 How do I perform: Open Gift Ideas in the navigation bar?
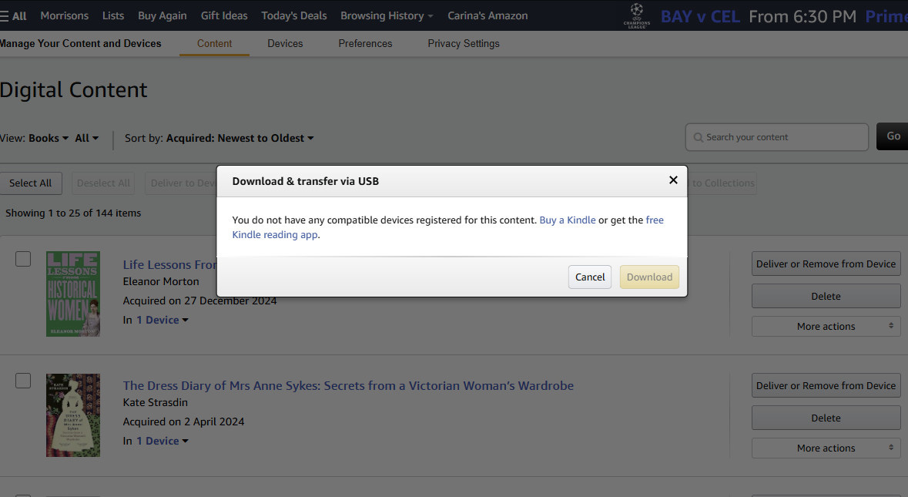coord(224,15)
